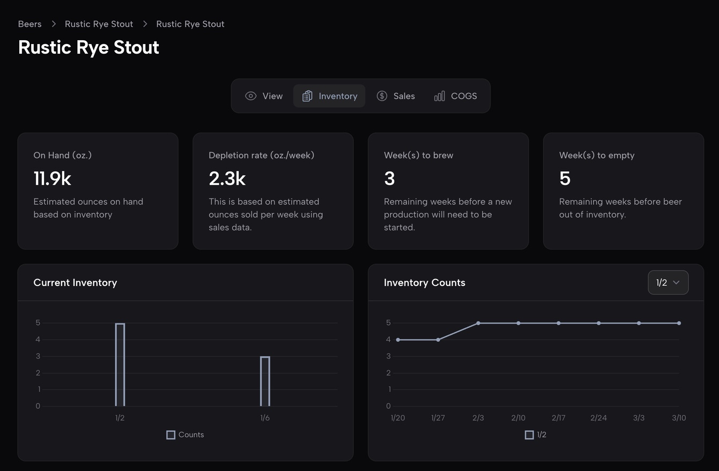The width and height of the screenshot is (719, 471).
Task: Click the down chevron on the 1/2 selector
Action: [677, 282]
